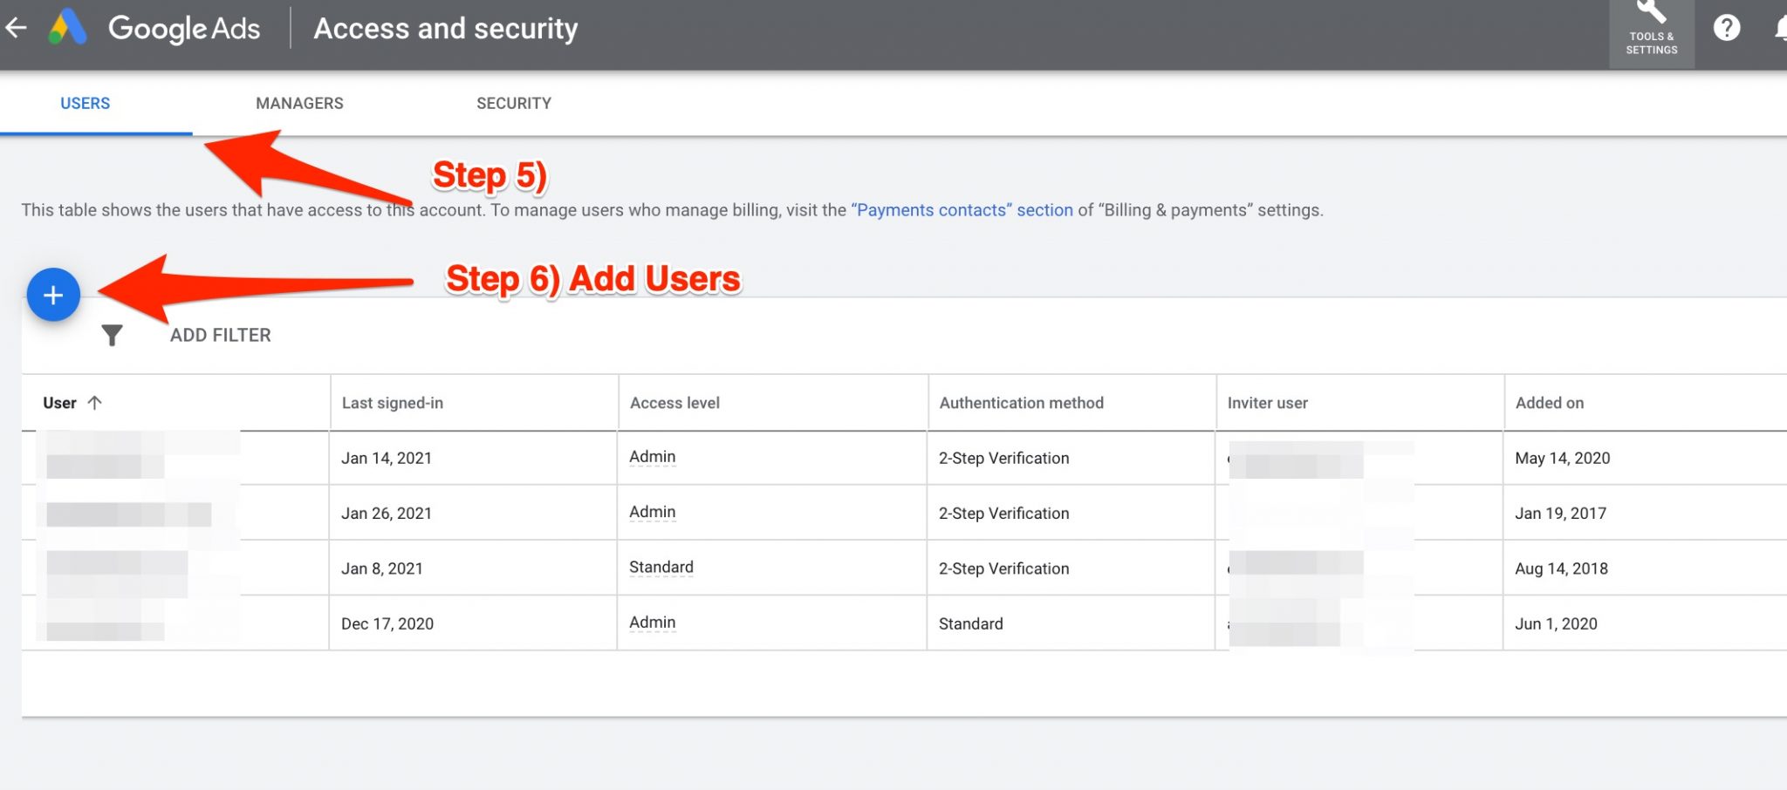Click the blue plus button to add users
The width and height of the screenshot is (1787, 790).
(53, 295)
